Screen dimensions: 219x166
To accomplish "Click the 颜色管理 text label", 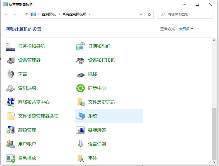I will tap(27, 130).
